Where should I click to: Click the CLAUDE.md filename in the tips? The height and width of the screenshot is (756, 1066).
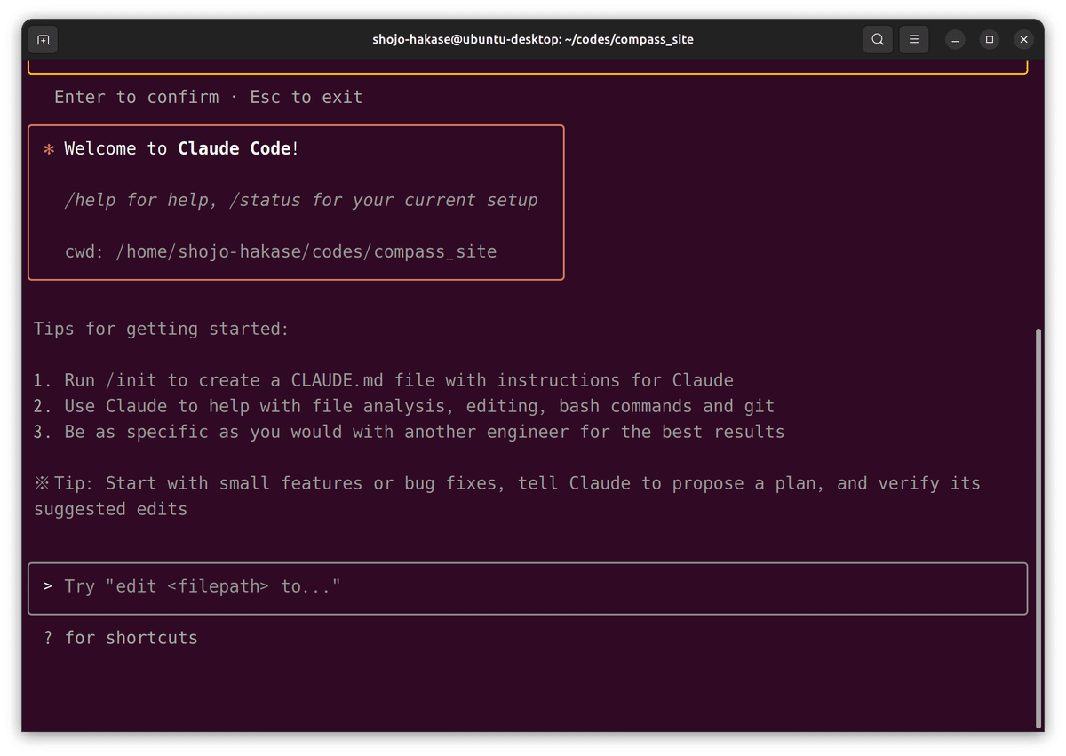click(x=337, y=379)
